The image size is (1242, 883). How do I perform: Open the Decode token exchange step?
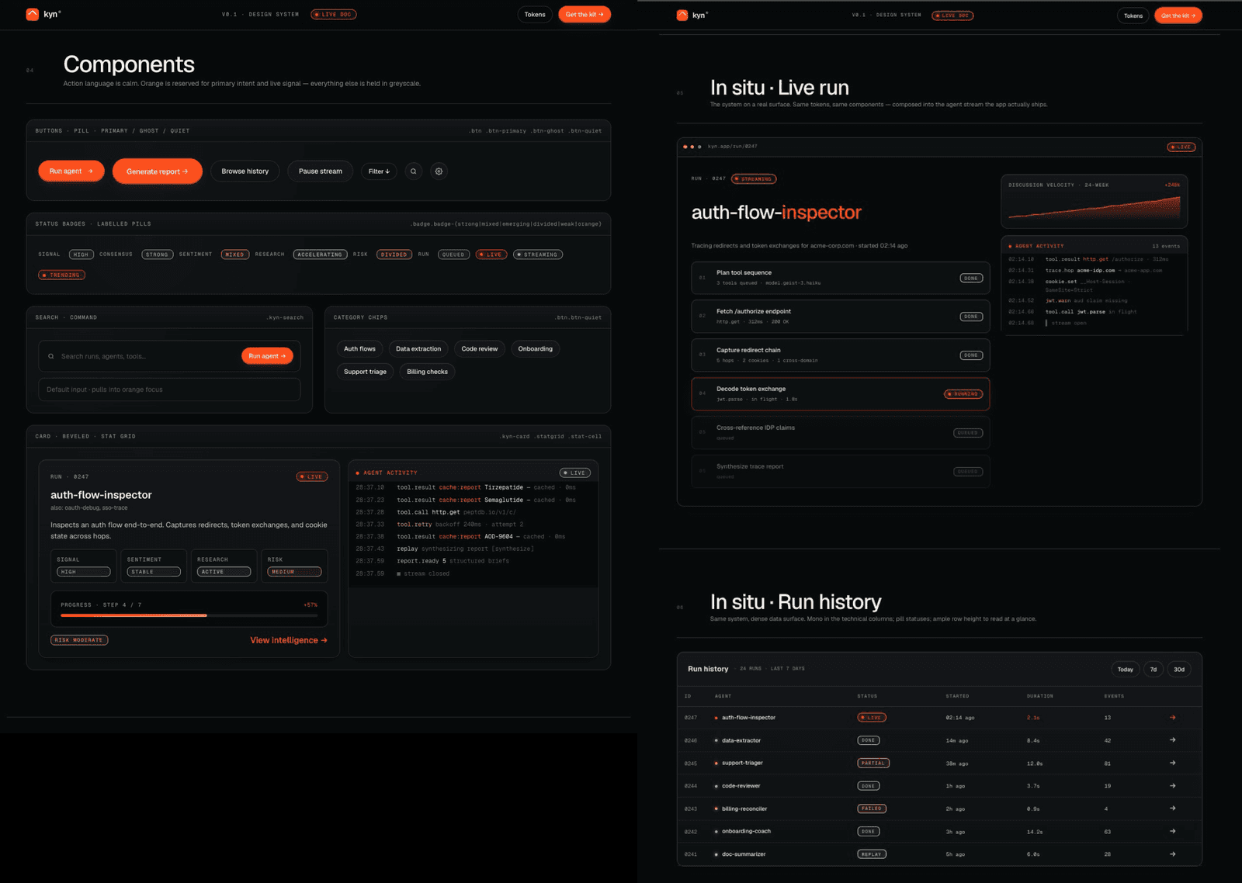click(841, 394)
